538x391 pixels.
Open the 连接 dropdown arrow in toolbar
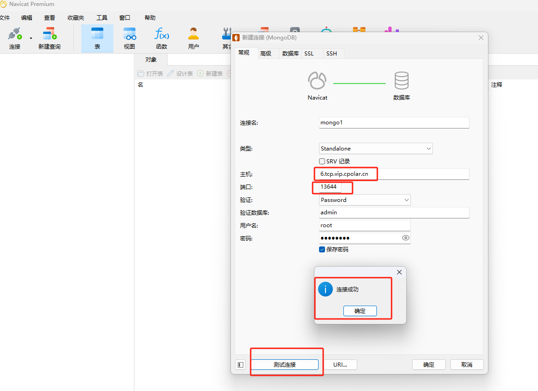pyautogui.click(x=31, y=39)
